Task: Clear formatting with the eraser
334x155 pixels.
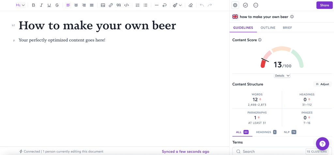Action: [x=190, y=5]
